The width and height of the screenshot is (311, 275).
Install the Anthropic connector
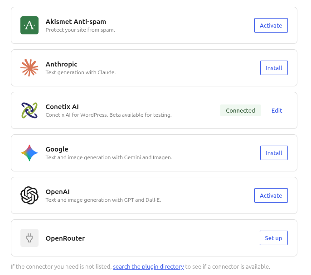point(274,68)
